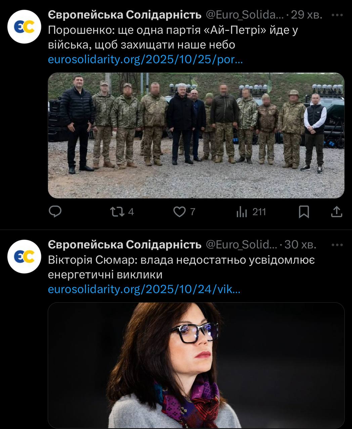Viewport: 352px width, 429px height.
Task: Open the group photo with soldiers
Action: (196, 135)
